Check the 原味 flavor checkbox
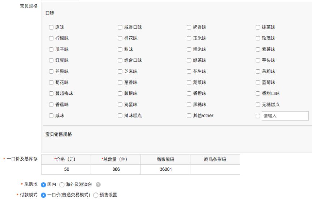Viewport: 312px width, 200px height. point(51,27)
